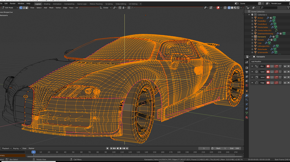The width and height of the screenshot is (290, 162).
Task: Open the Particles properties tab icon
Action: click(x=247, y=100)
